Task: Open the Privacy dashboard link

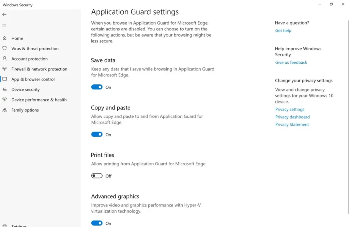Action: [x=292, y=117]
